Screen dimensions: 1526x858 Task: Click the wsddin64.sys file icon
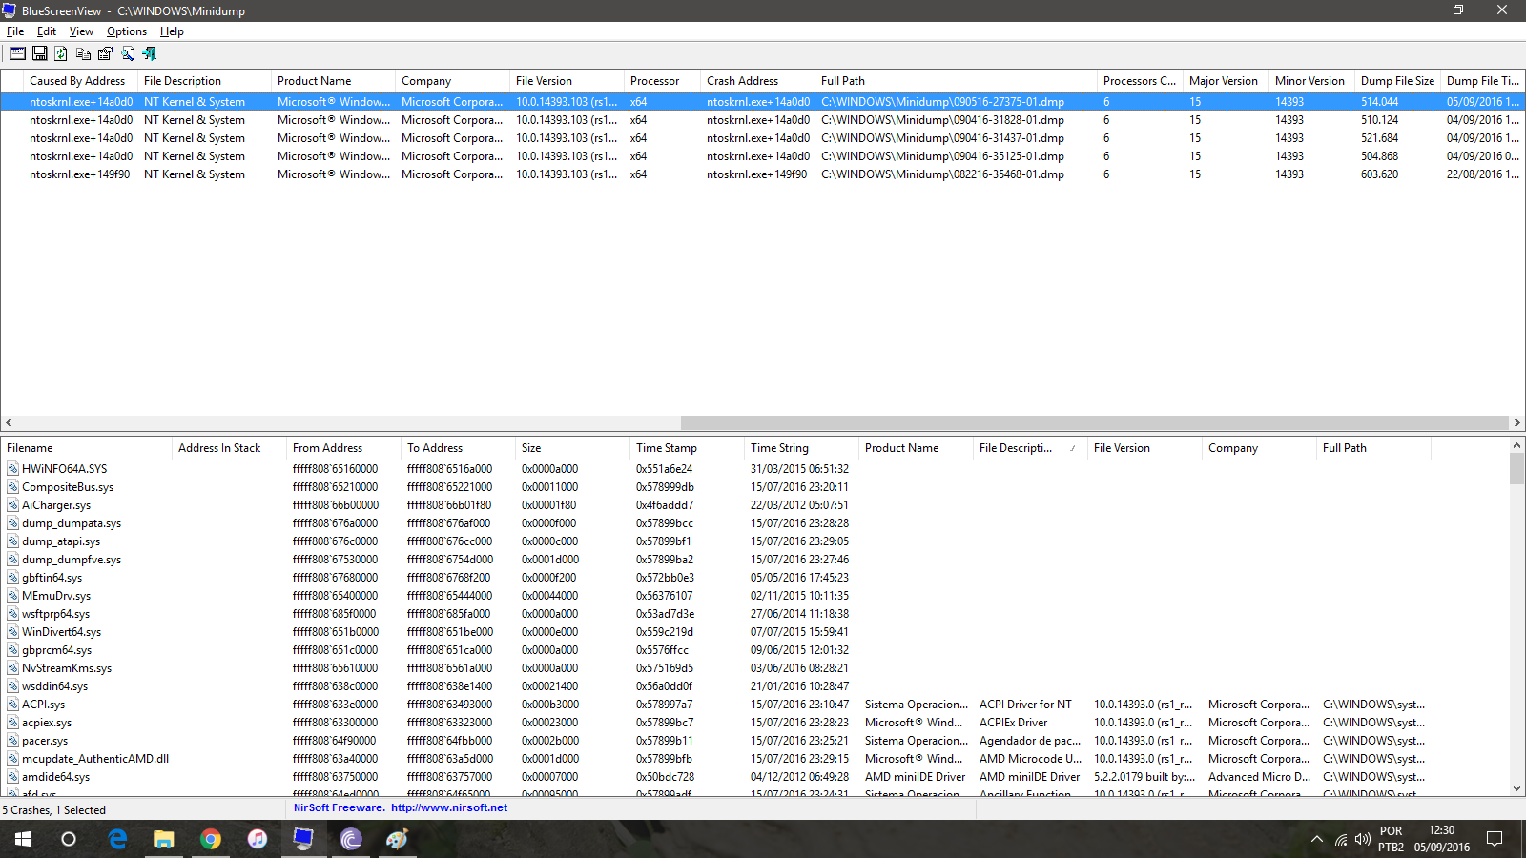pos(13,686)
